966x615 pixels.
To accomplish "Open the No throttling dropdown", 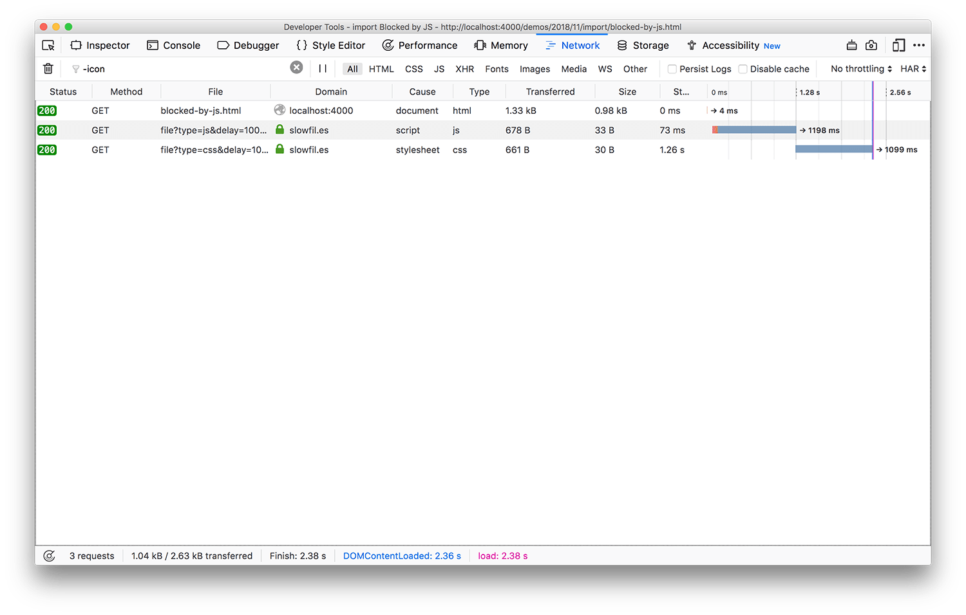I will pos(861,69).
